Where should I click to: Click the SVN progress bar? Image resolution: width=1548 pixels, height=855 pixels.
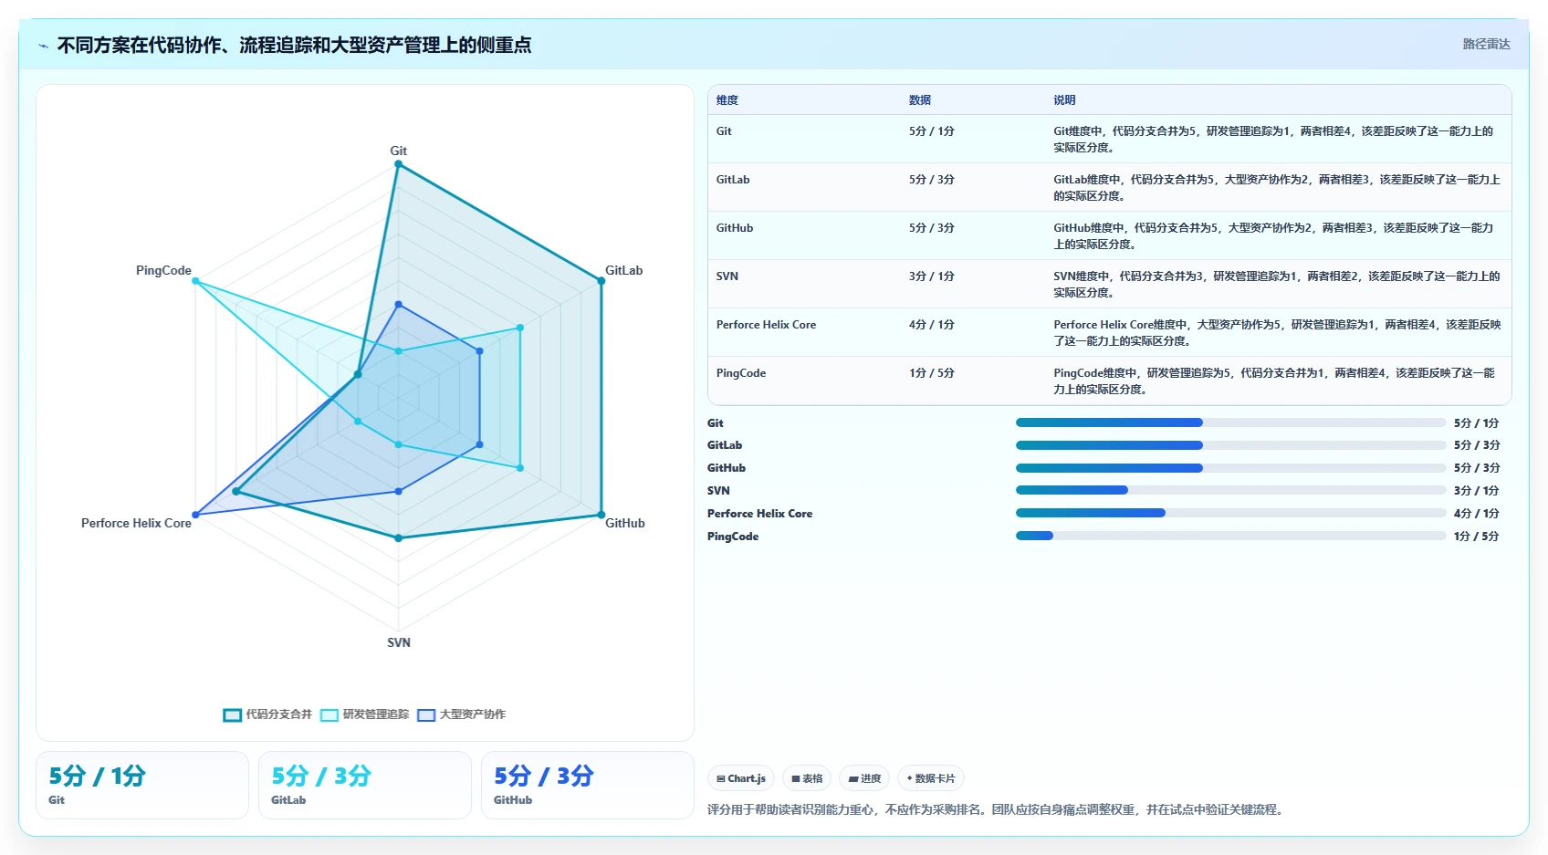coord(1231,490)
